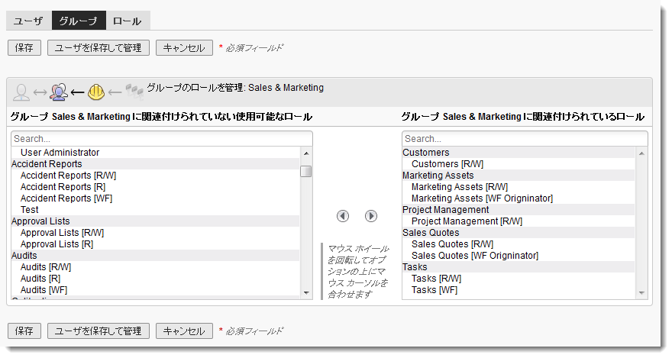Screen dimensions: 672x358
Task: Focus the assigned roles Search field
Action: click(x=525, y=139)
